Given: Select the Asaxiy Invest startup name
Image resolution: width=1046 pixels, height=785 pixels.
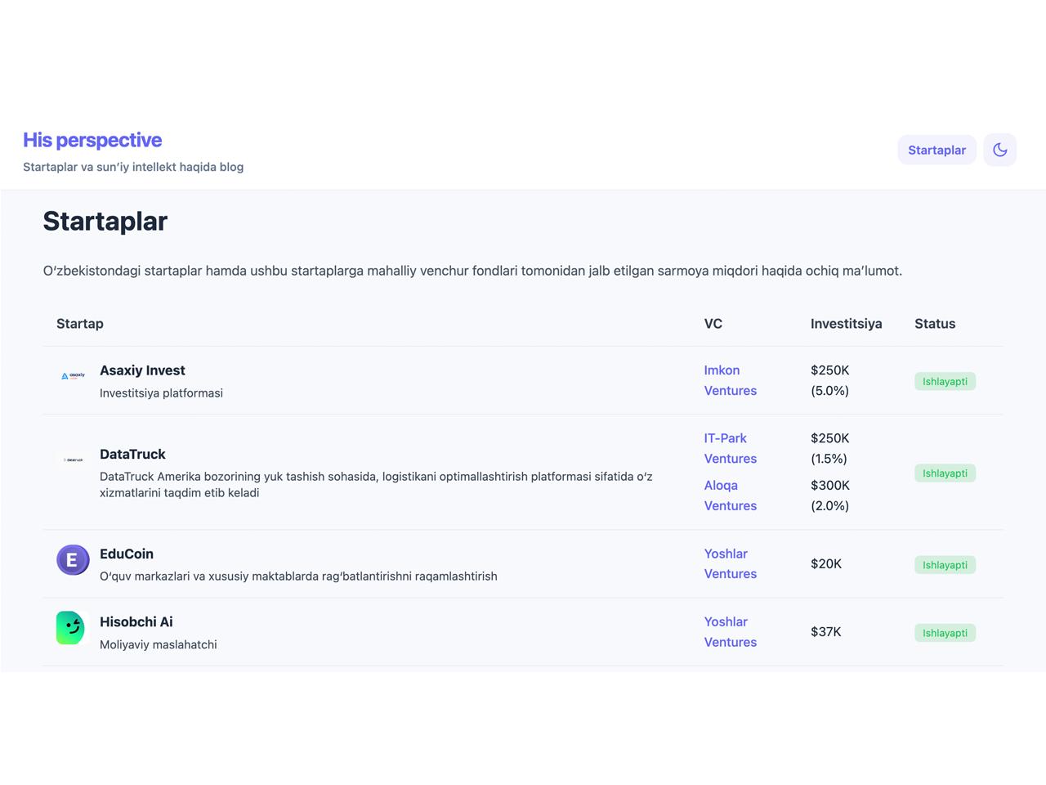Looking at the screenshot, I should pyautogui.click(x=142, y=370).
